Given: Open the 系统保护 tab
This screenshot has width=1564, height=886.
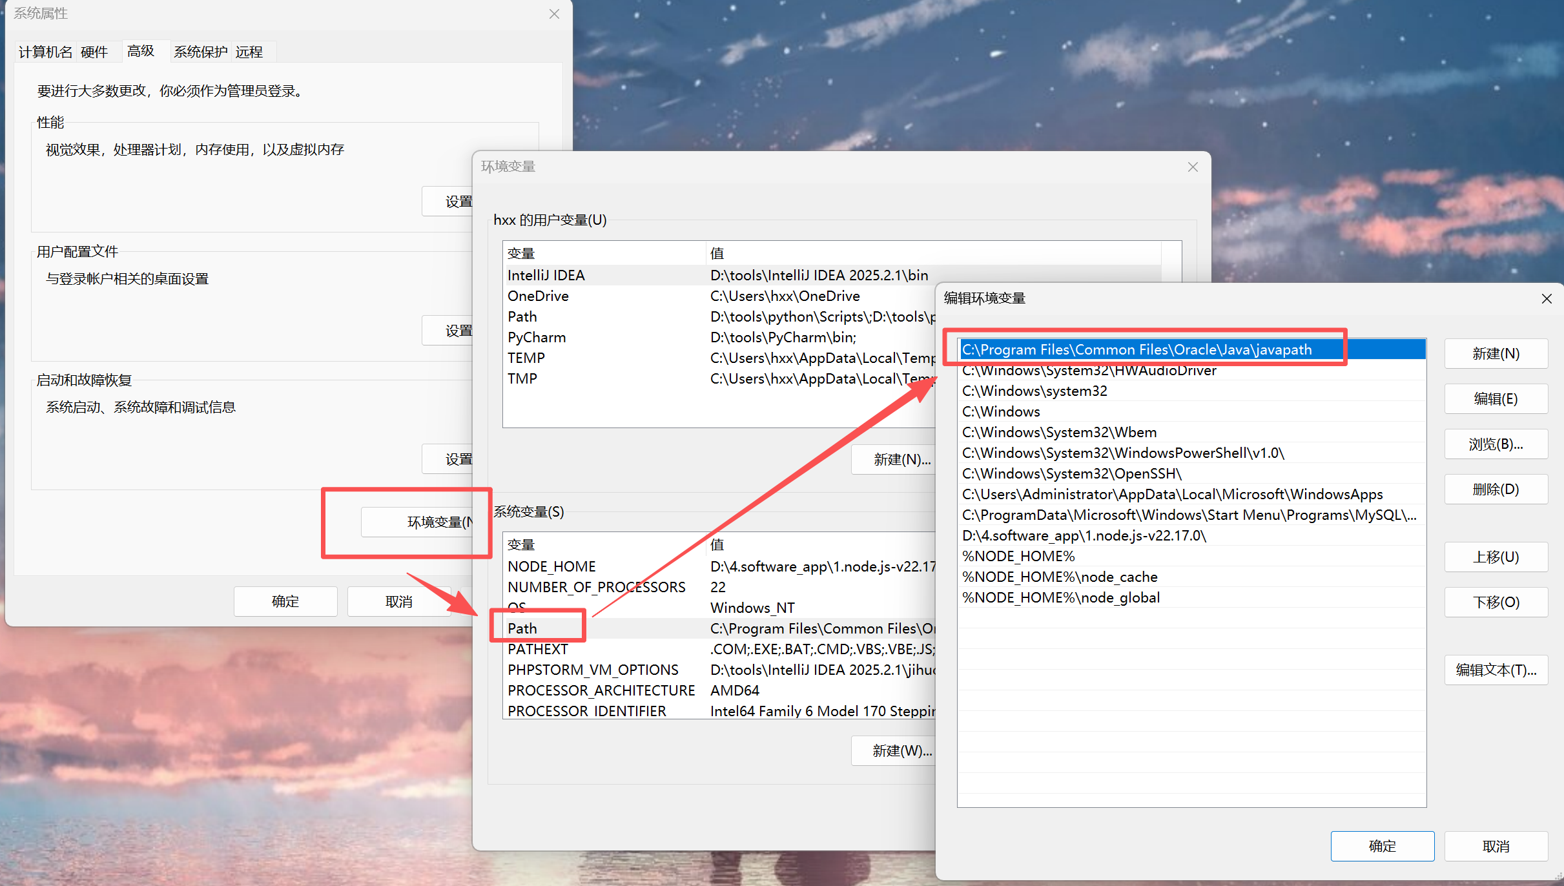Looking at the screenshot, I should [200, 52].
